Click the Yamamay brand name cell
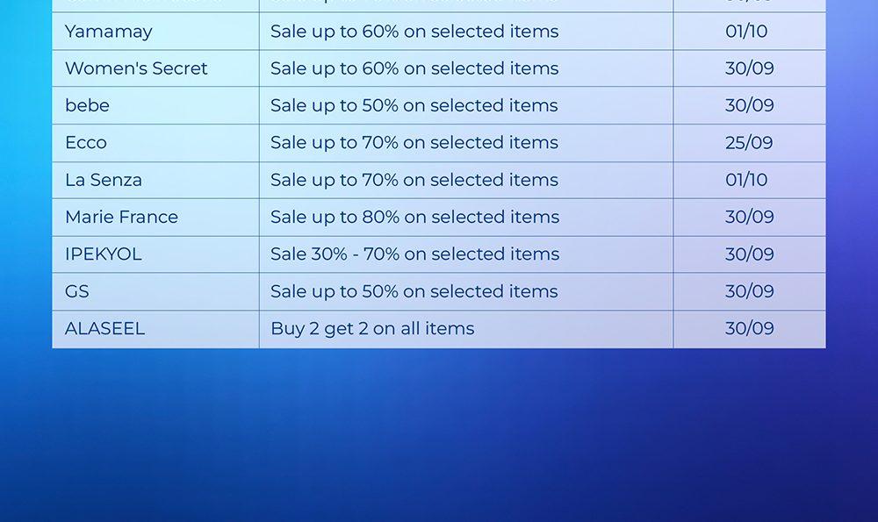This screenshot has height=522, width=878. pyautogui.click(x=109, y=32)
